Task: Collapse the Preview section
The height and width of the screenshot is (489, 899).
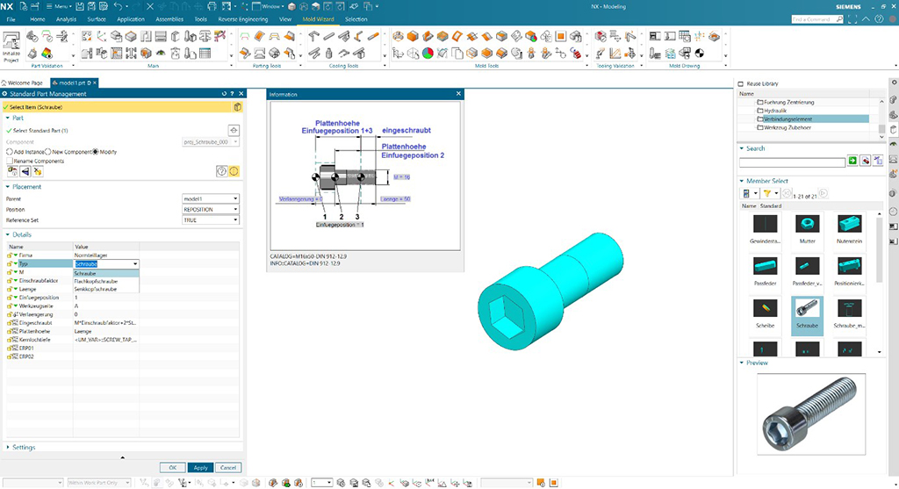Action: pos(741,363)
